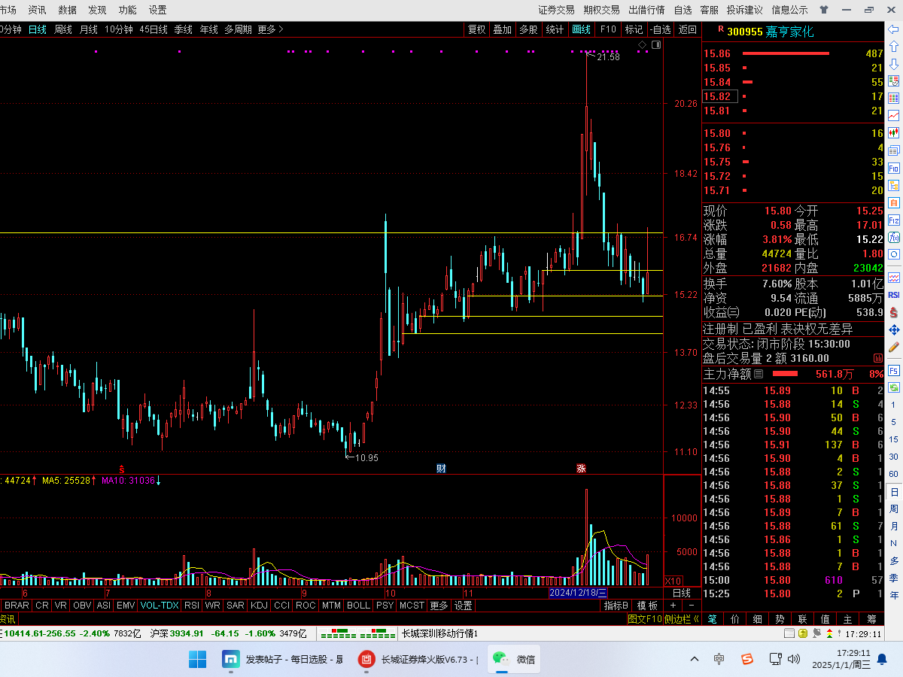The image size is (903, 677).
Task: Click the plus zoom button beside 模板
Action: pyautogui.click(x=673, y=606)
